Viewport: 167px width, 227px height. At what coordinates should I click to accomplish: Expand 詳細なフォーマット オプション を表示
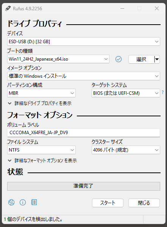point(42,160)
